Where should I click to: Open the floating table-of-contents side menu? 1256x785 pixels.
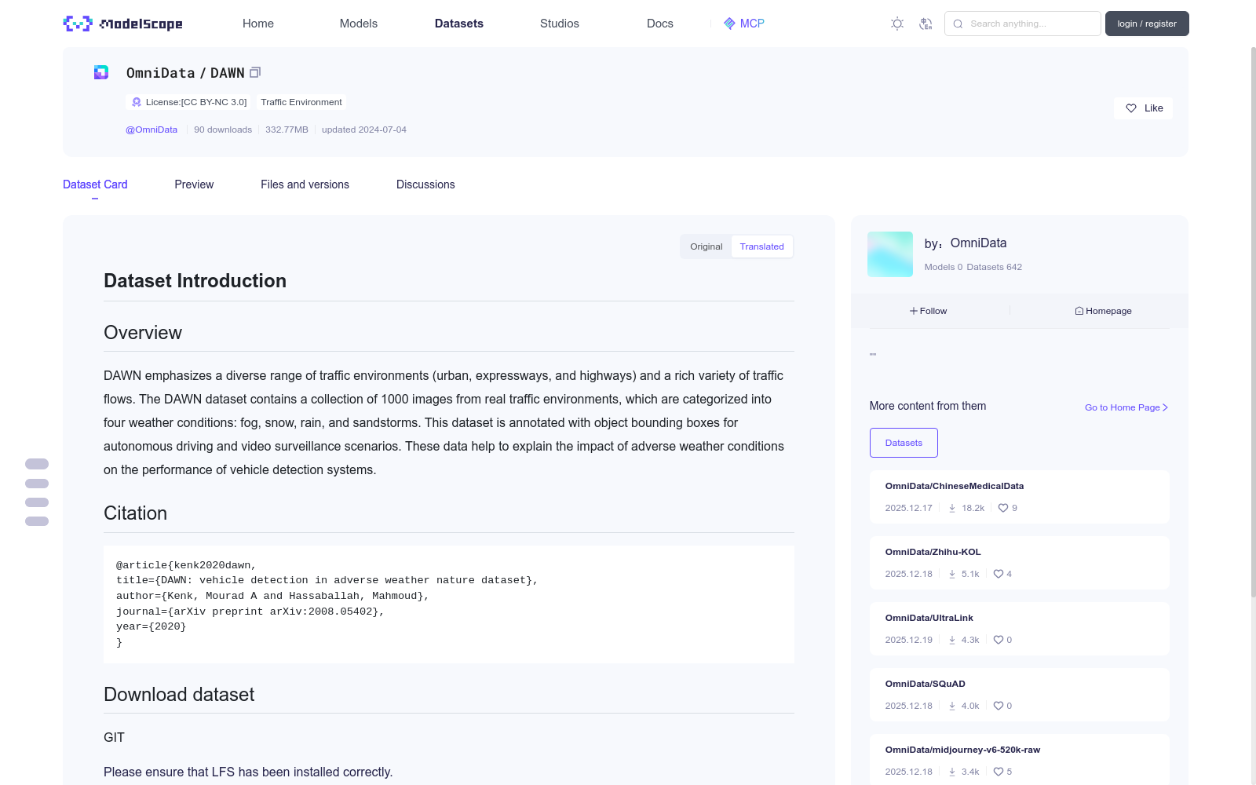pos(37,492)
